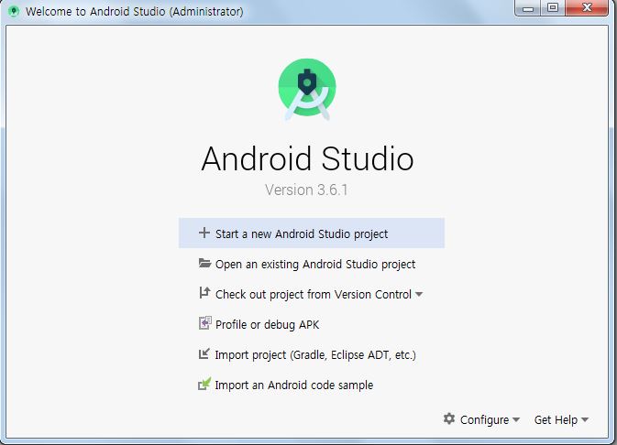Click the Android Studio heading text
The width and height of the screenshot is (617, 445).
point(307,158)
